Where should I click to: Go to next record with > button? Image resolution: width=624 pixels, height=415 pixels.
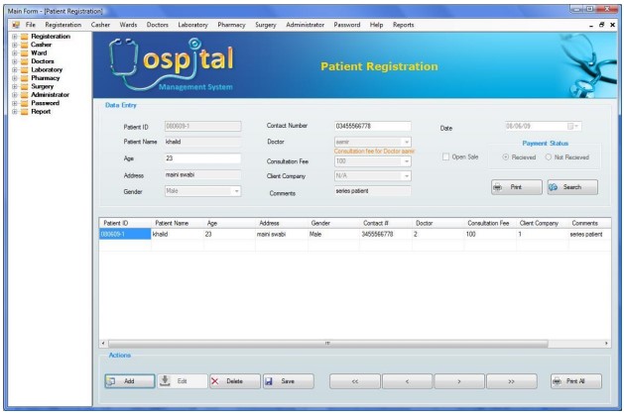click(x=459, y=381)
